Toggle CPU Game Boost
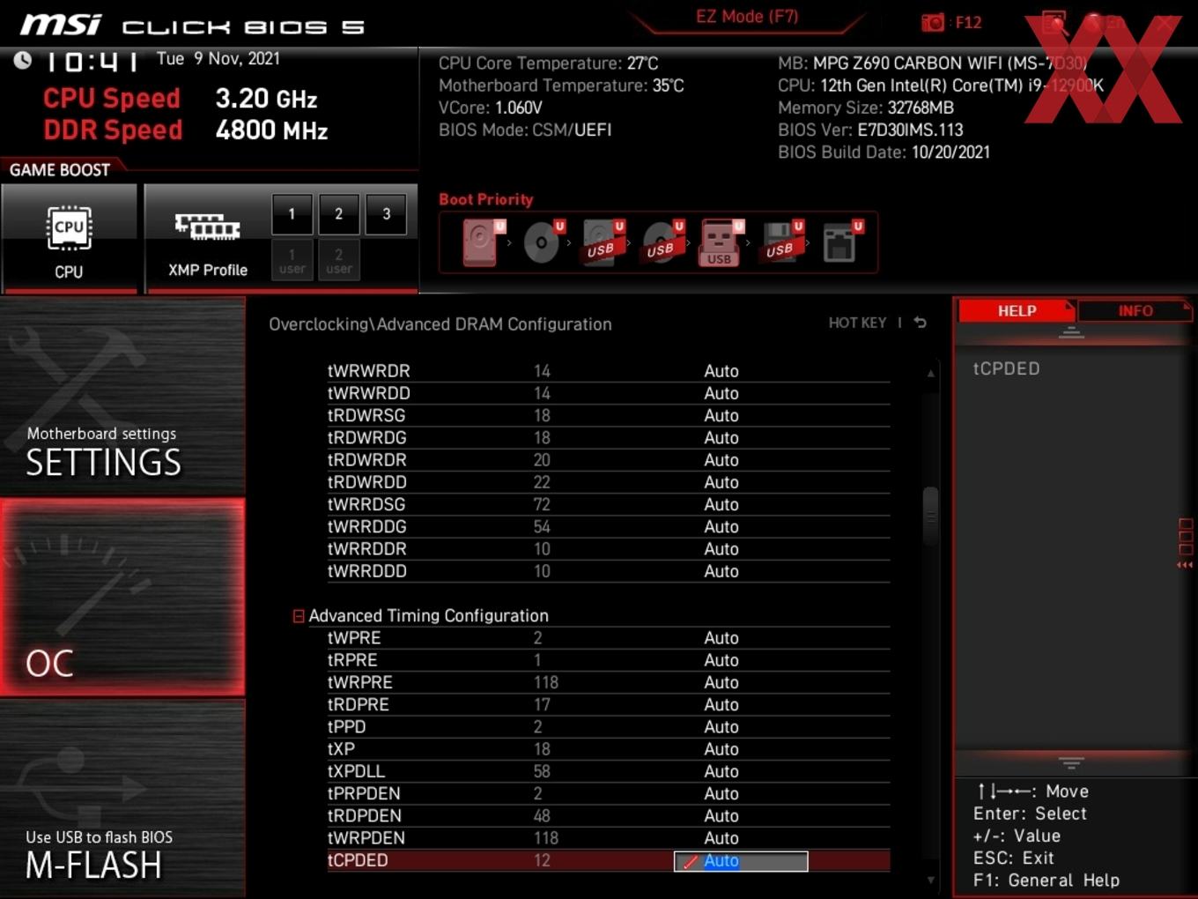The height and width of the screenshot is (899, 1198). (70, 238)
